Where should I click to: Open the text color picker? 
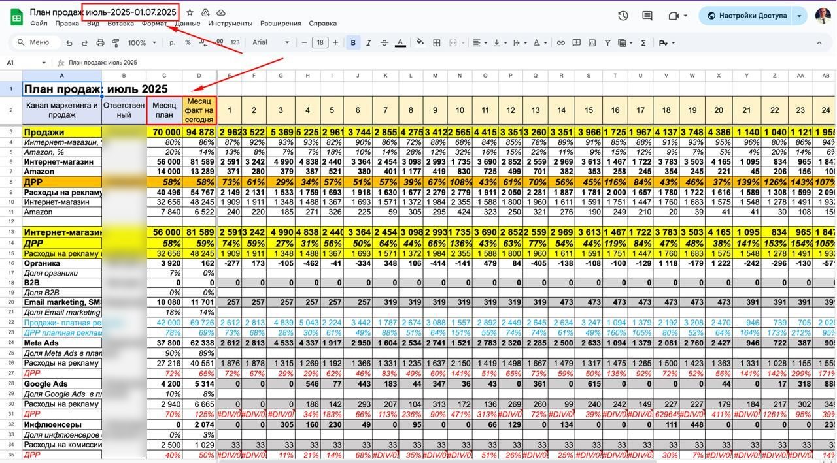click(x=400, y=43)
